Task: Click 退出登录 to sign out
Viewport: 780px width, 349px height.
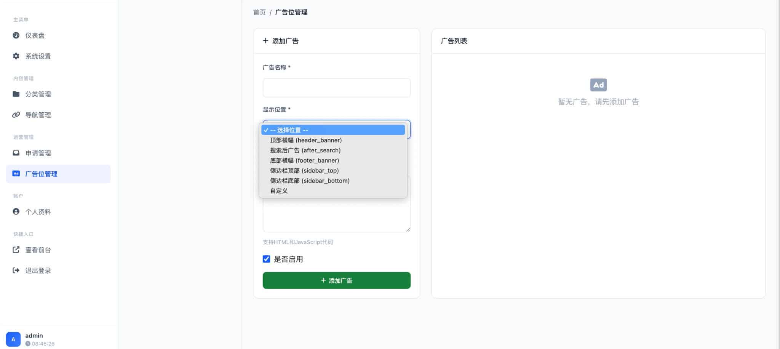Action: pyautogui.click(x=58, y=270)
